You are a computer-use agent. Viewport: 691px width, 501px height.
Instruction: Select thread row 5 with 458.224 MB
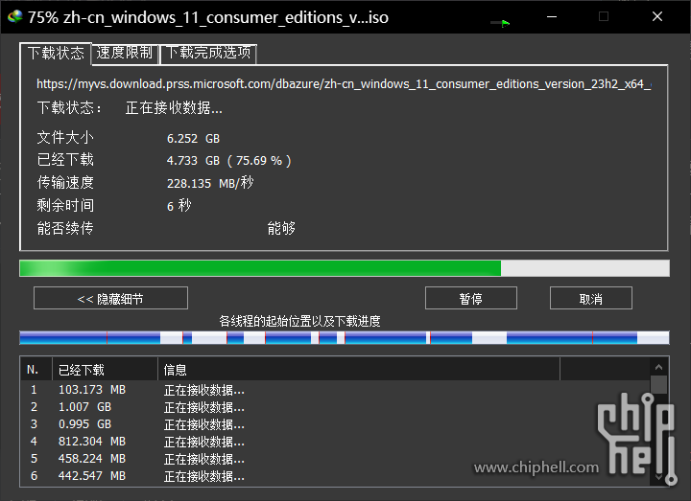(335, 458)
